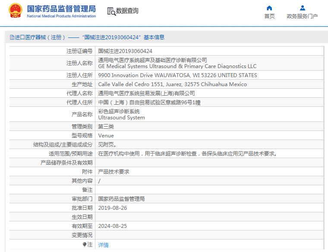This screenshot has width=328, height=252.
Task: Select address 9900 Innovation Drive WAUWATOSA
Action: coord(178,75)
